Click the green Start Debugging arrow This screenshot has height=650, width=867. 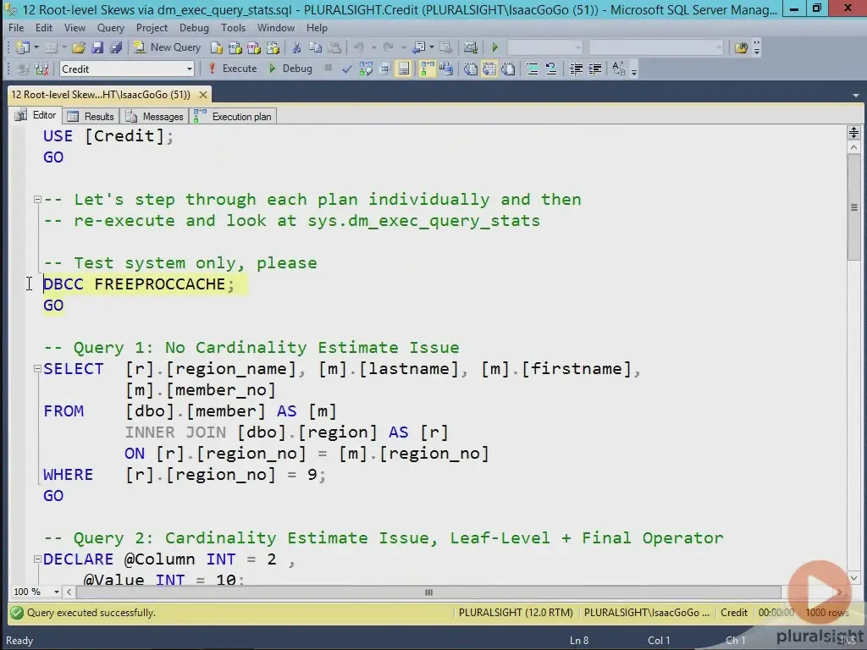coord(494,47)
